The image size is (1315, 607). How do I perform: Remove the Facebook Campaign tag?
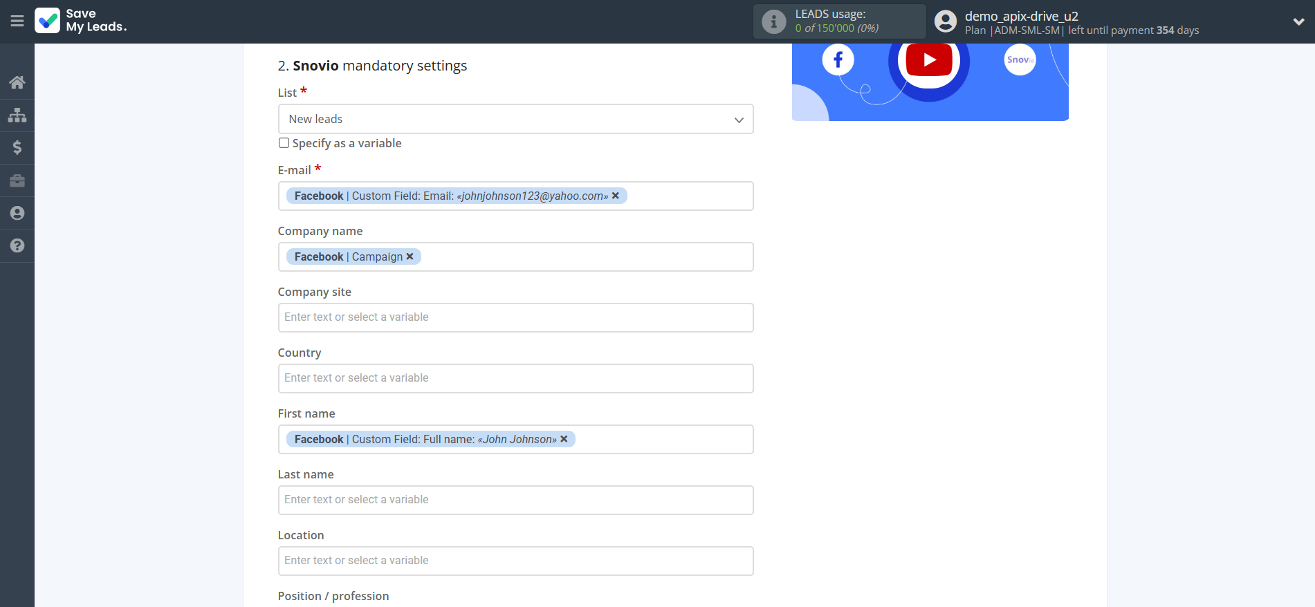[410, 256]
